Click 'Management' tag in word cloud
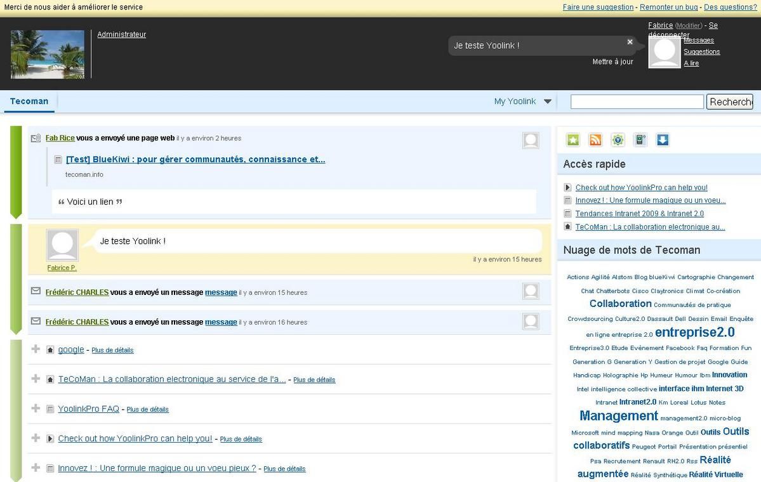Screen dimensions: 761x482 pyautogui.click(x=619, y=416)
